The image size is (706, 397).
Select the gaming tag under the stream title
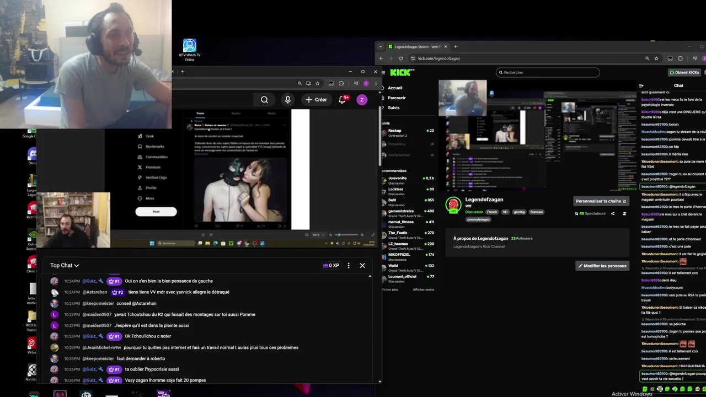[x=519, y=212]
